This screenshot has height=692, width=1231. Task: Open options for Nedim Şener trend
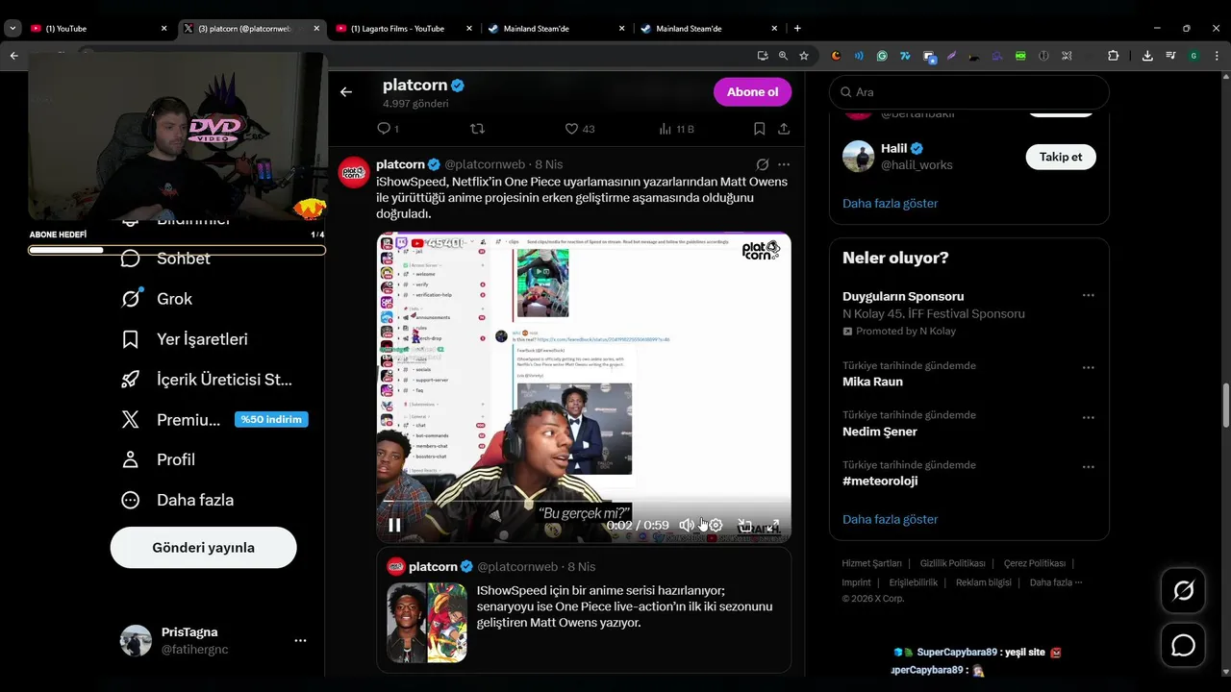[x=1088, y=418]
